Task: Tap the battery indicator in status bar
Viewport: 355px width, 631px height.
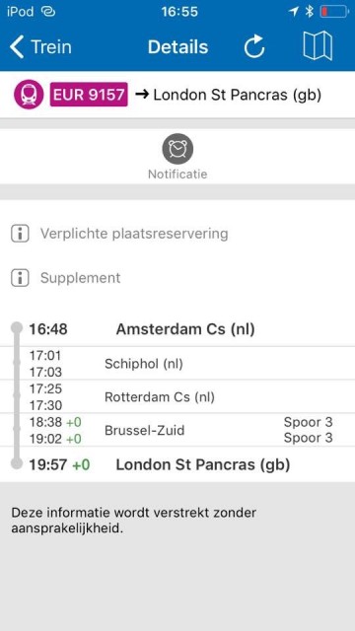Action: [x=334, y=12]
